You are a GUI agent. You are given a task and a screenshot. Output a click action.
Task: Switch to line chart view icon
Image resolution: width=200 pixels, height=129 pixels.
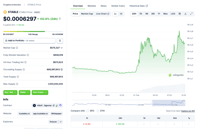coord(116,14)
